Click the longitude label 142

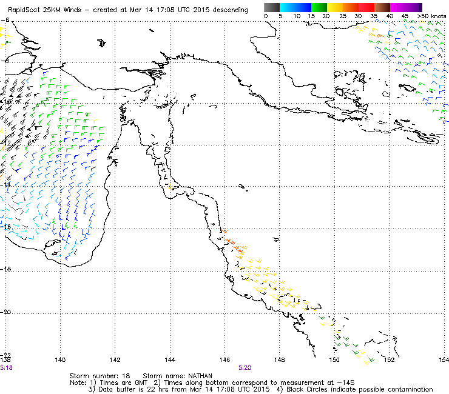click(x=115, y=360)
